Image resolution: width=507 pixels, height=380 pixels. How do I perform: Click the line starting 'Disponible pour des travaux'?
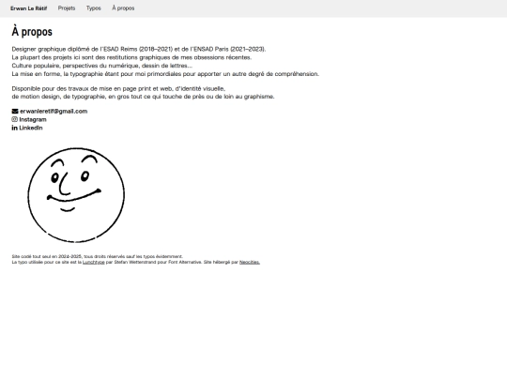[118, 88]
